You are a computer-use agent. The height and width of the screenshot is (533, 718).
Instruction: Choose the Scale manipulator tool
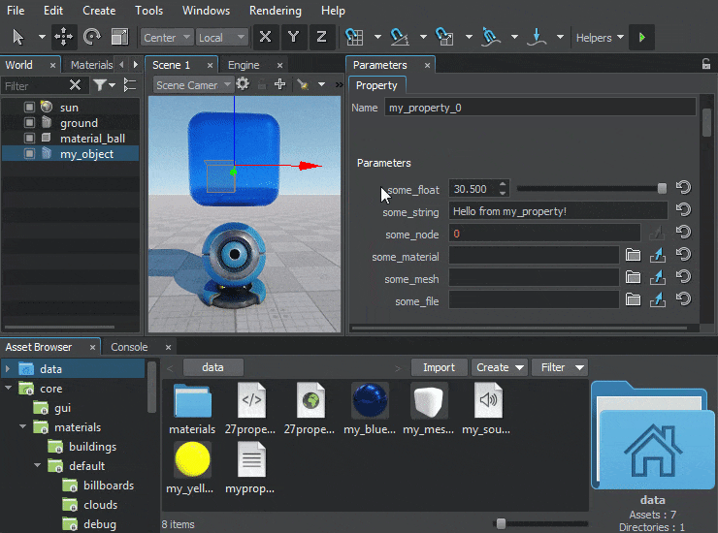pyautogui.click(x=120, y=37)
